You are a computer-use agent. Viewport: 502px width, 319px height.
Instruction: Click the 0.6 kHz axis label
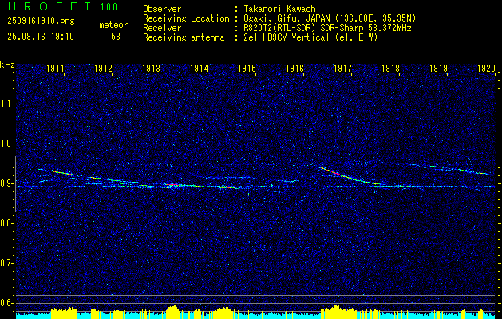pyautogui.click(x=6, y=303)
